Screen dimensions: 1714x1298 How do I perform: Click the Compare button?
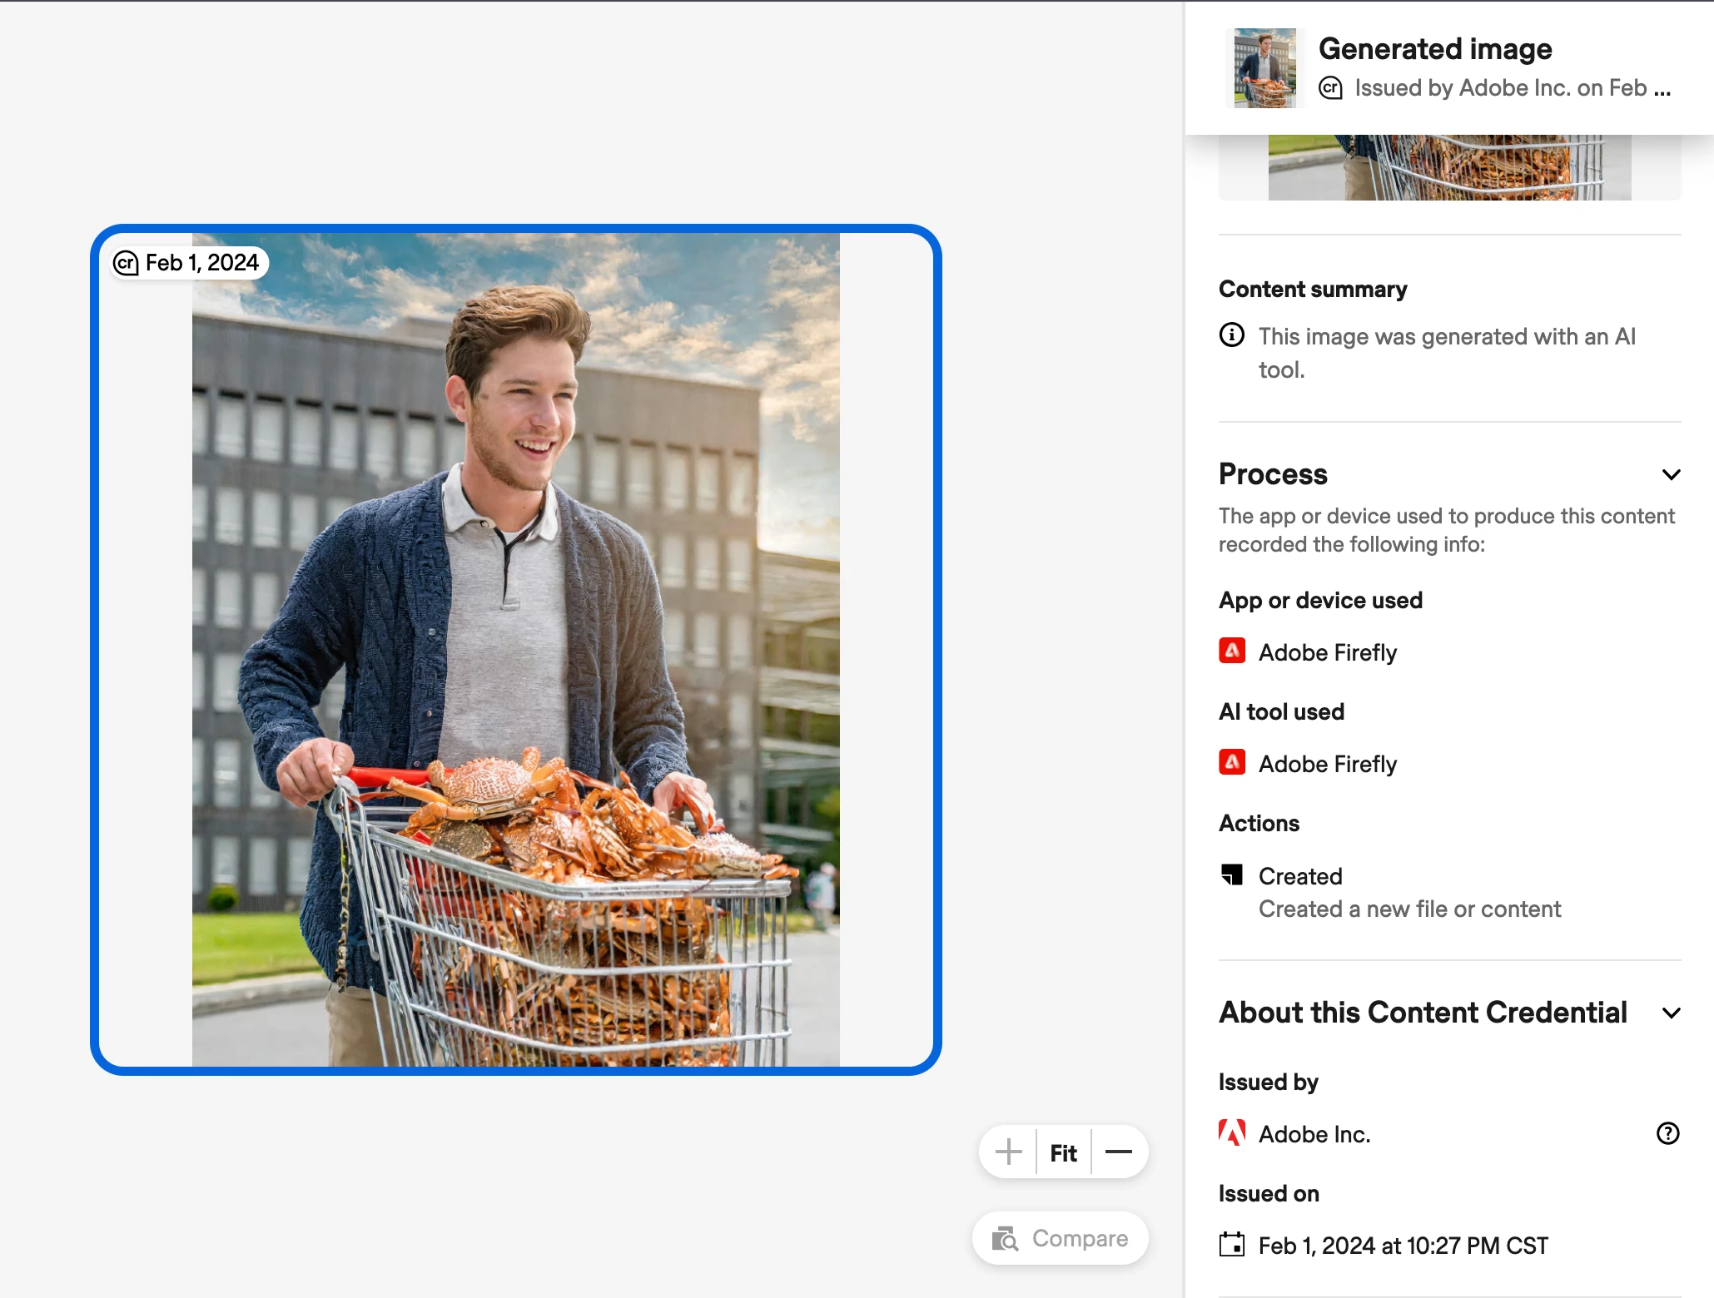pyautogui.click(x=1061, y=1238)
